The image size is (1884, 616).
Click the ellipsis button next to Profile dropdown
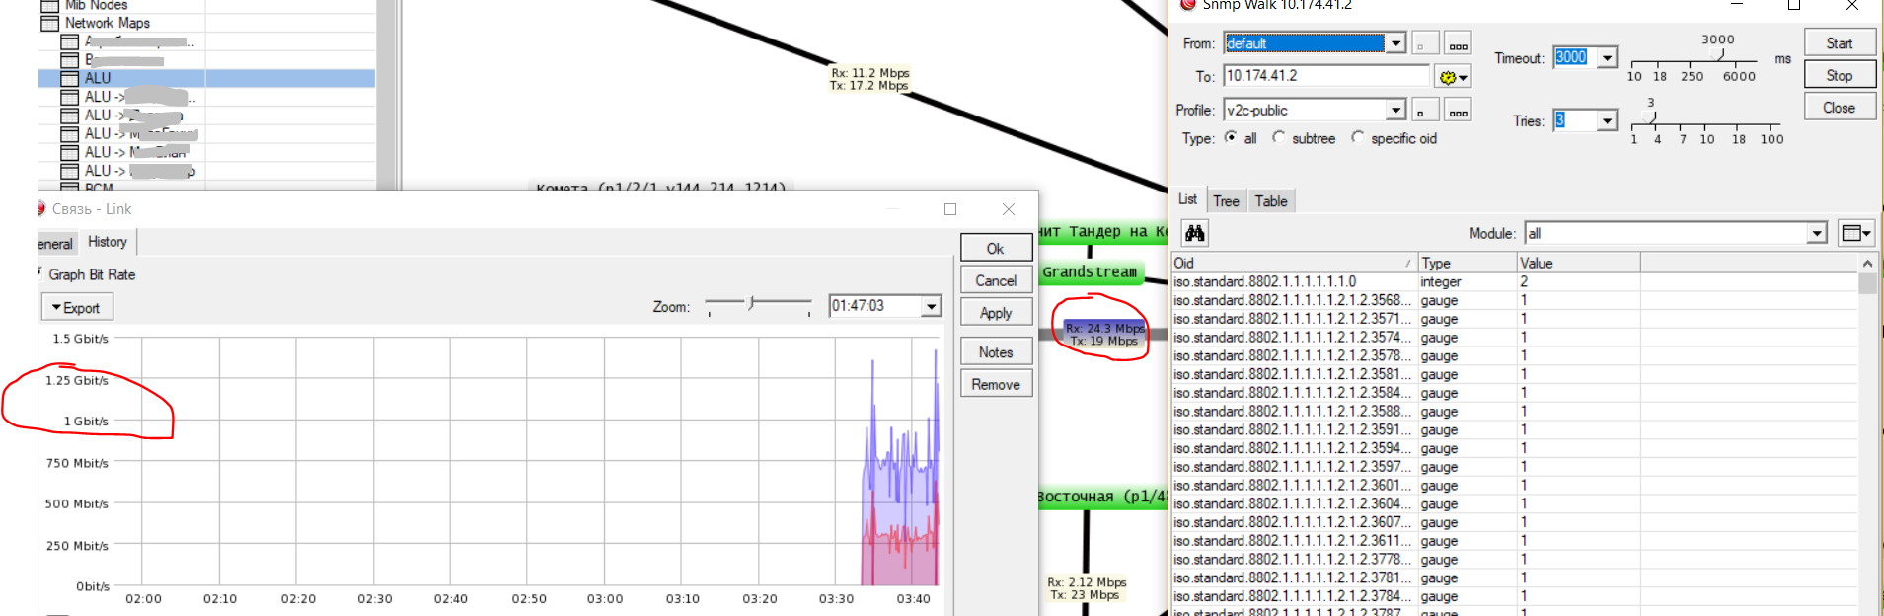[1458, 111]
